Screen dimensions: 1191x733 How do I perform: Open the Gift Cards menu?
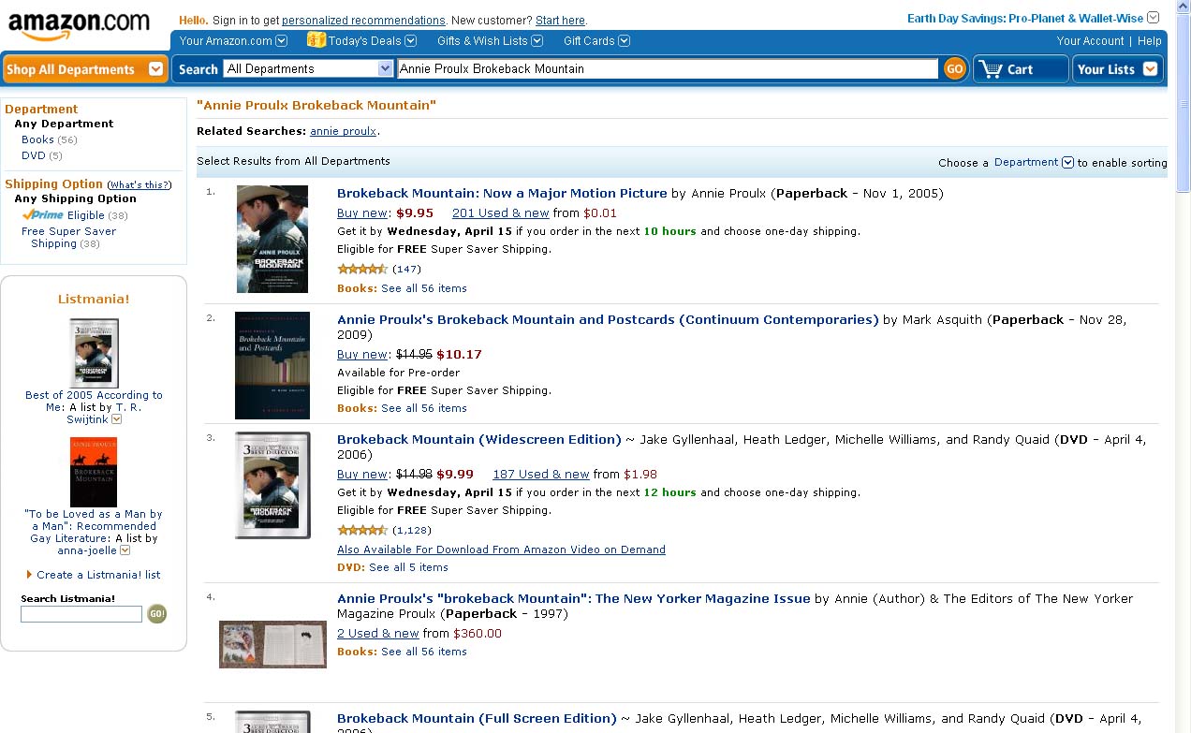click(595, 40)
